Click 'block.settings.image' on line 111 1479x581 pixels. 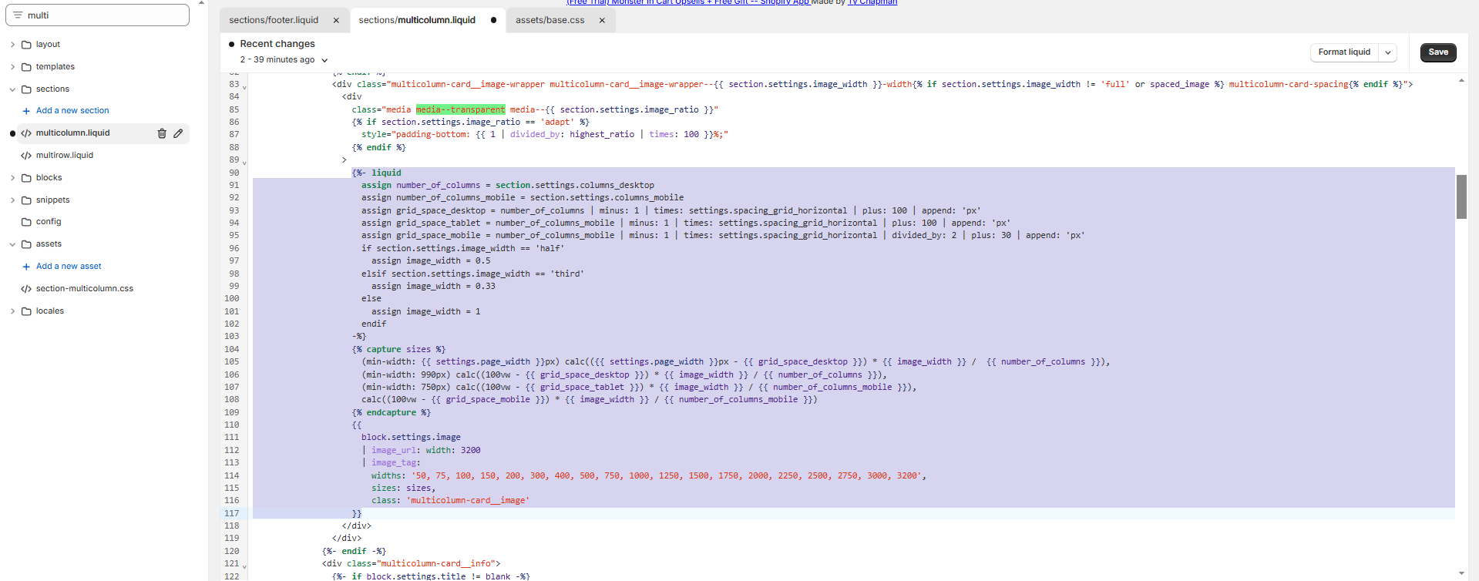tap(411, 437)
